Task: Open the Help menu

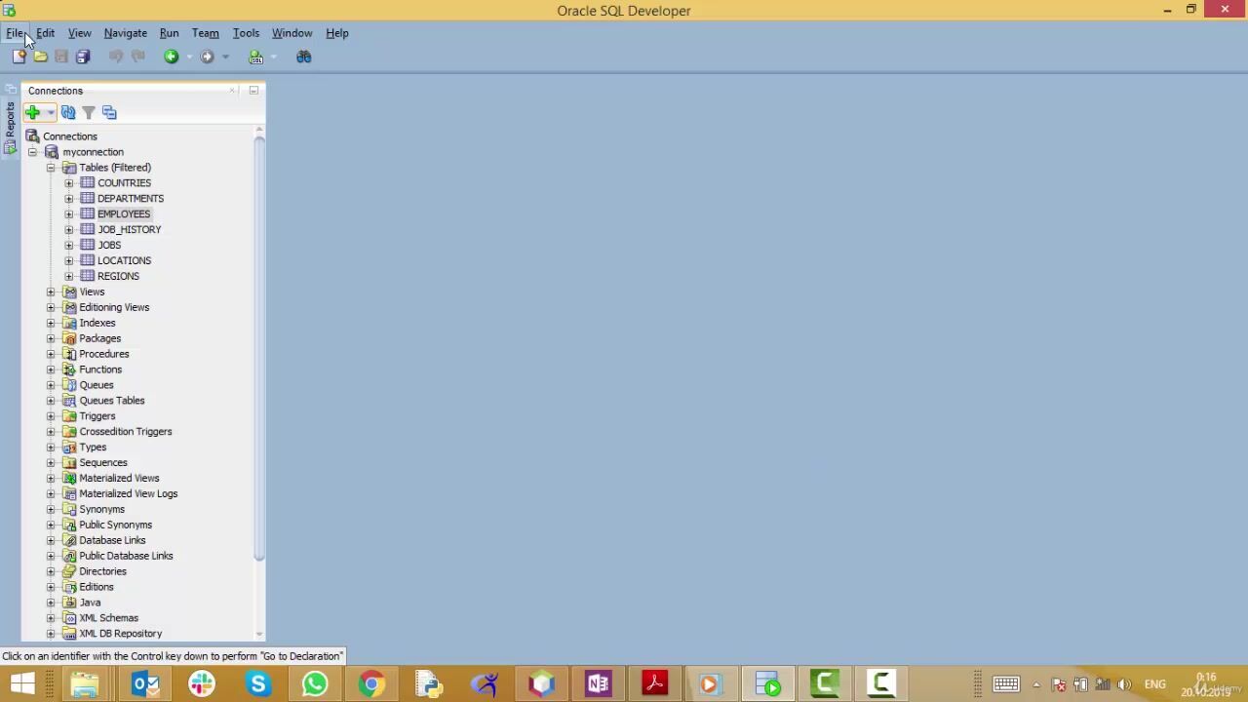Action: 337,33
